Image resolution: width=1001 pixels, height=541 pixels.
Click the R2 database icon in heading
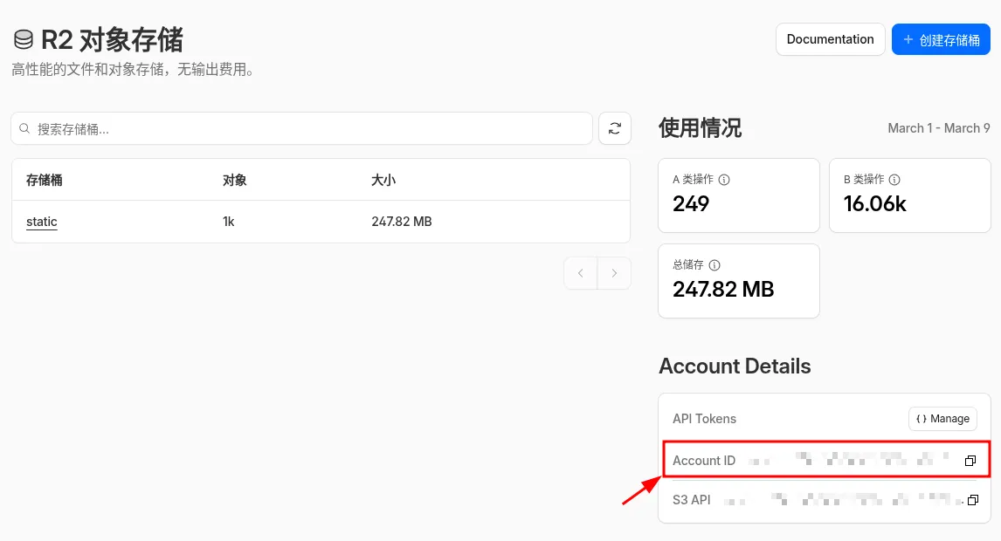pyautogui.click(x=24, y=40)
